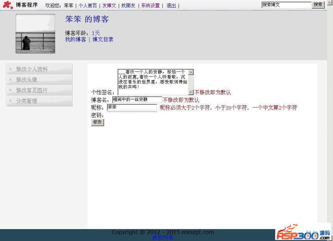Open the 发博文 link to write a post
The height and width of the screenshot is (241, 333).
pos(109,6)
